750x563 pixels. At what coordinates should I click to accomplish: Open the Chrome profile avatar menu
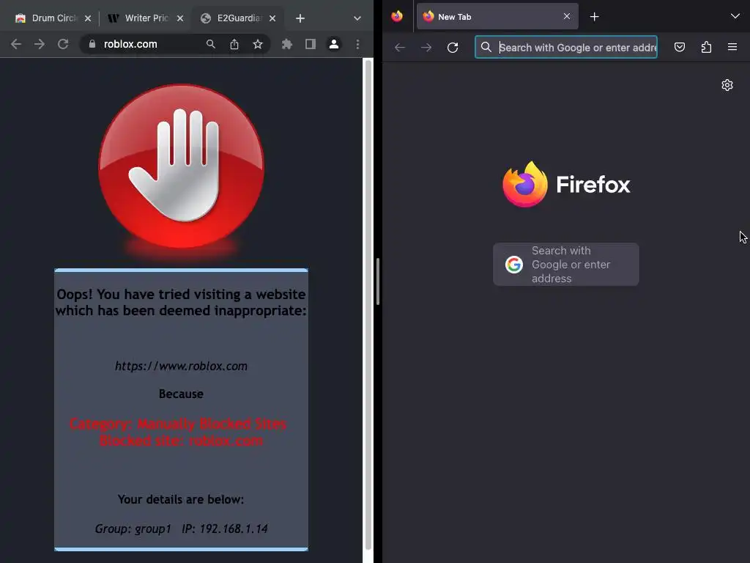334,44
